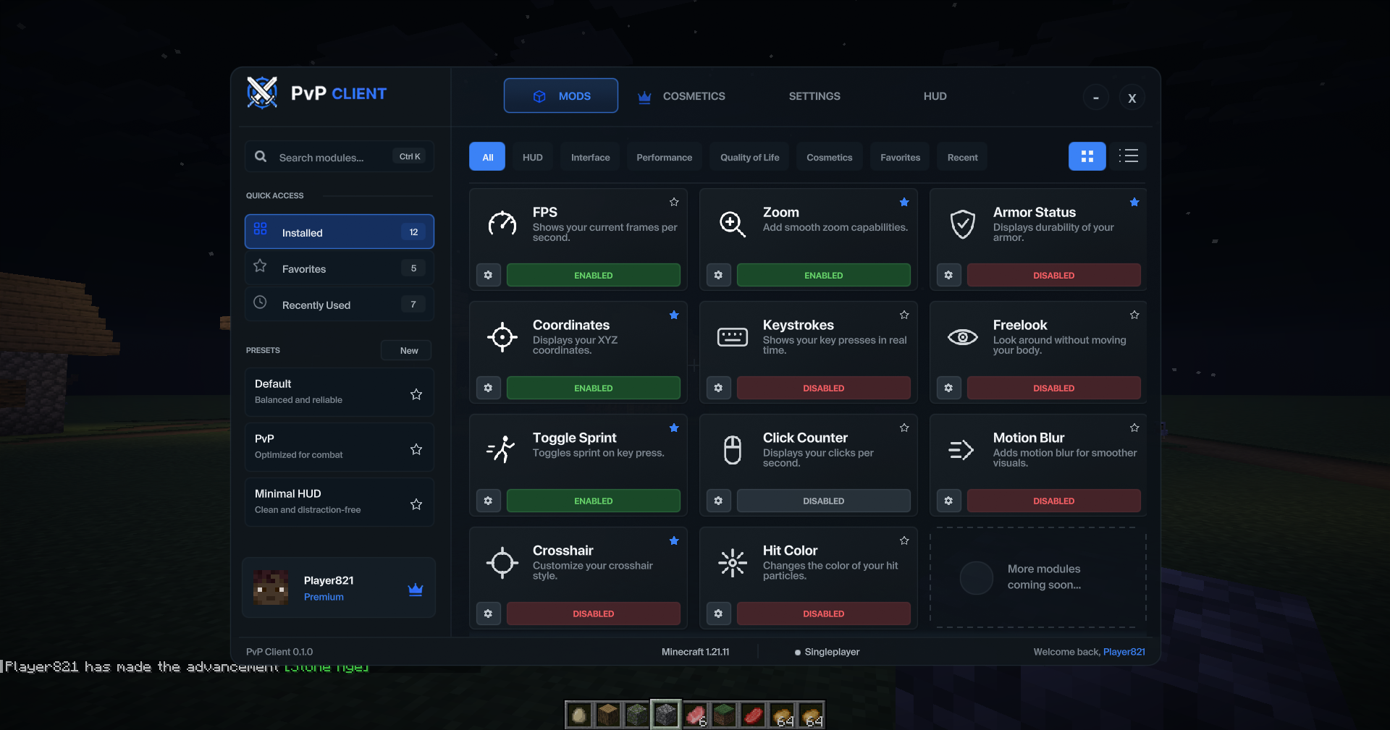Open settings gear for Hit Color module
1390x730 pixels.
(x=718, y=614)
